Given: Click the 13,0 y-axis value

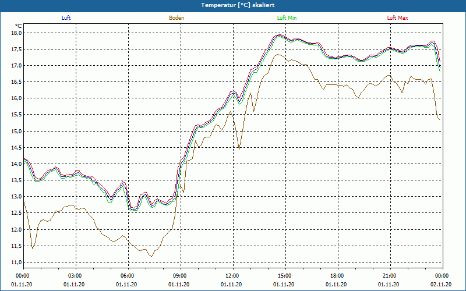Looking at the screenshot, I should [x=17, y=197].
